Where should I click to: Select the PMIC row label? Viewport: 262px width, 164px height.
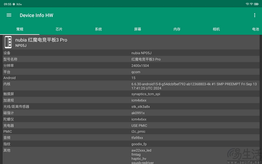(x=8, y=132)
